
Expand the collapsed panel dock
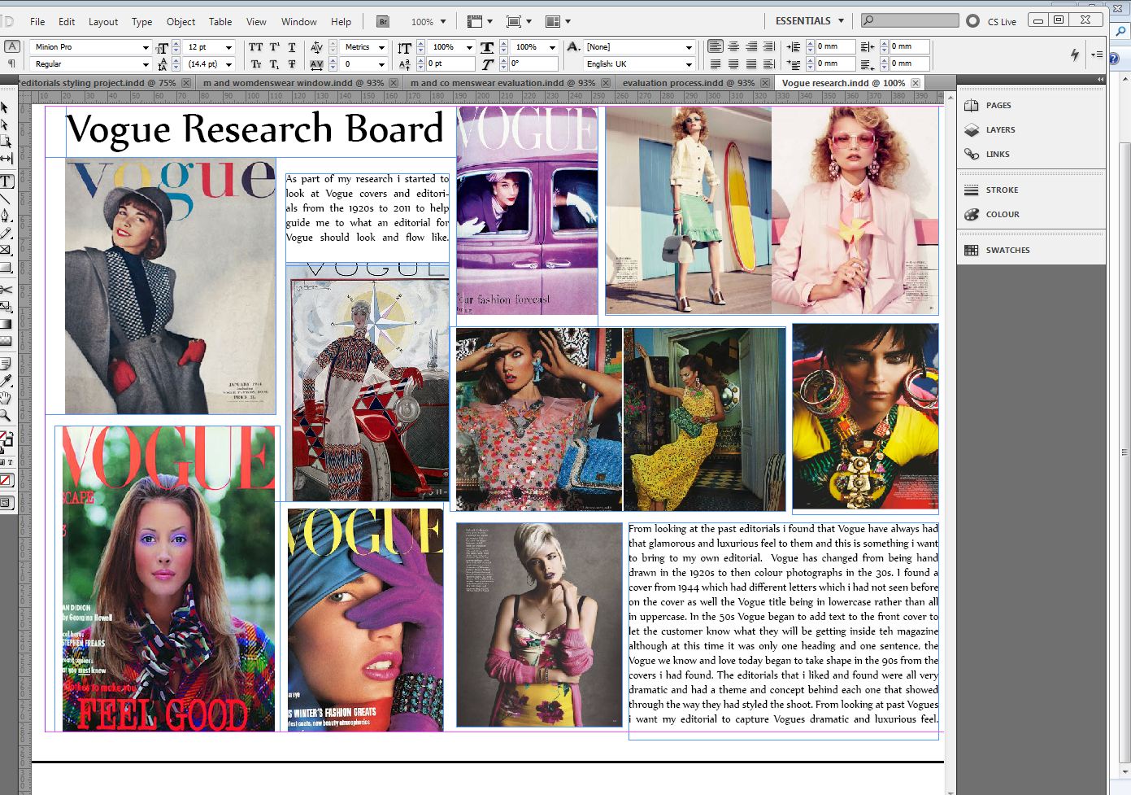(x=1100, y=79)
